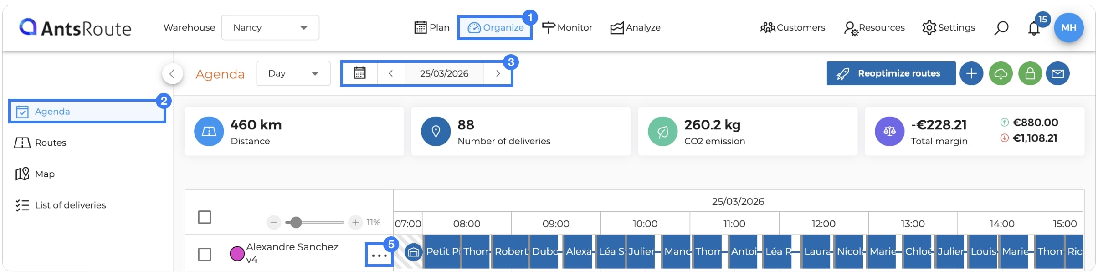Open List of deliveries
Screen dimensions: 1098x276
(61, 205)
